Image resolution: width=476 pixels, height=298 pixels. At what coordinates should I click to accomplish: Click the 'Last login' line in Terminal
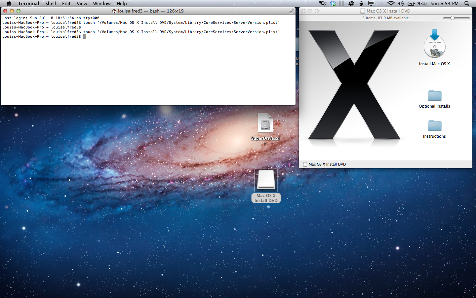51,18
